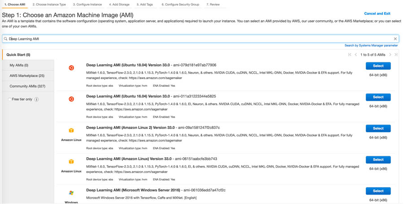Select Community AMIs (327) category
404x204 pixels.
28,86
